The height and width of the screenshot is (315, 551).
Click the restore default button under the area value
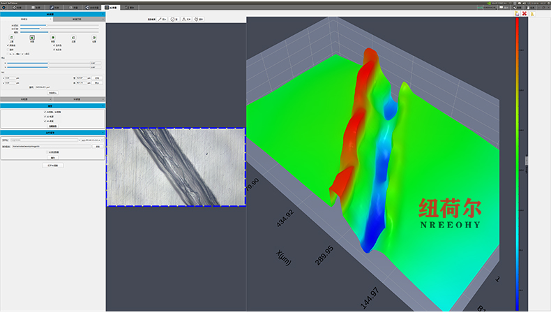(53, 93)
